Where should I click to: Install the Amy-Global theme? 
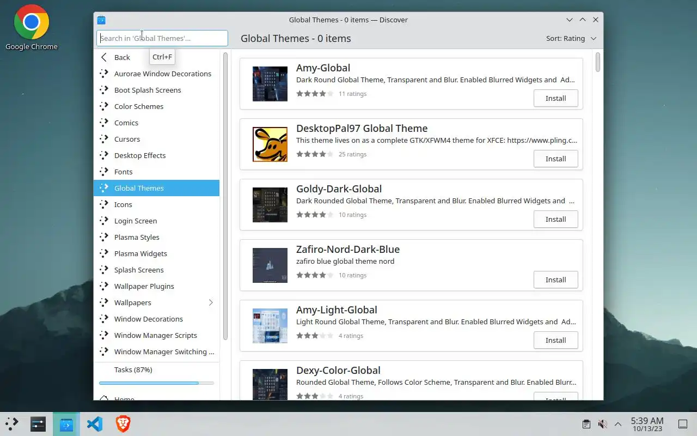555,99
